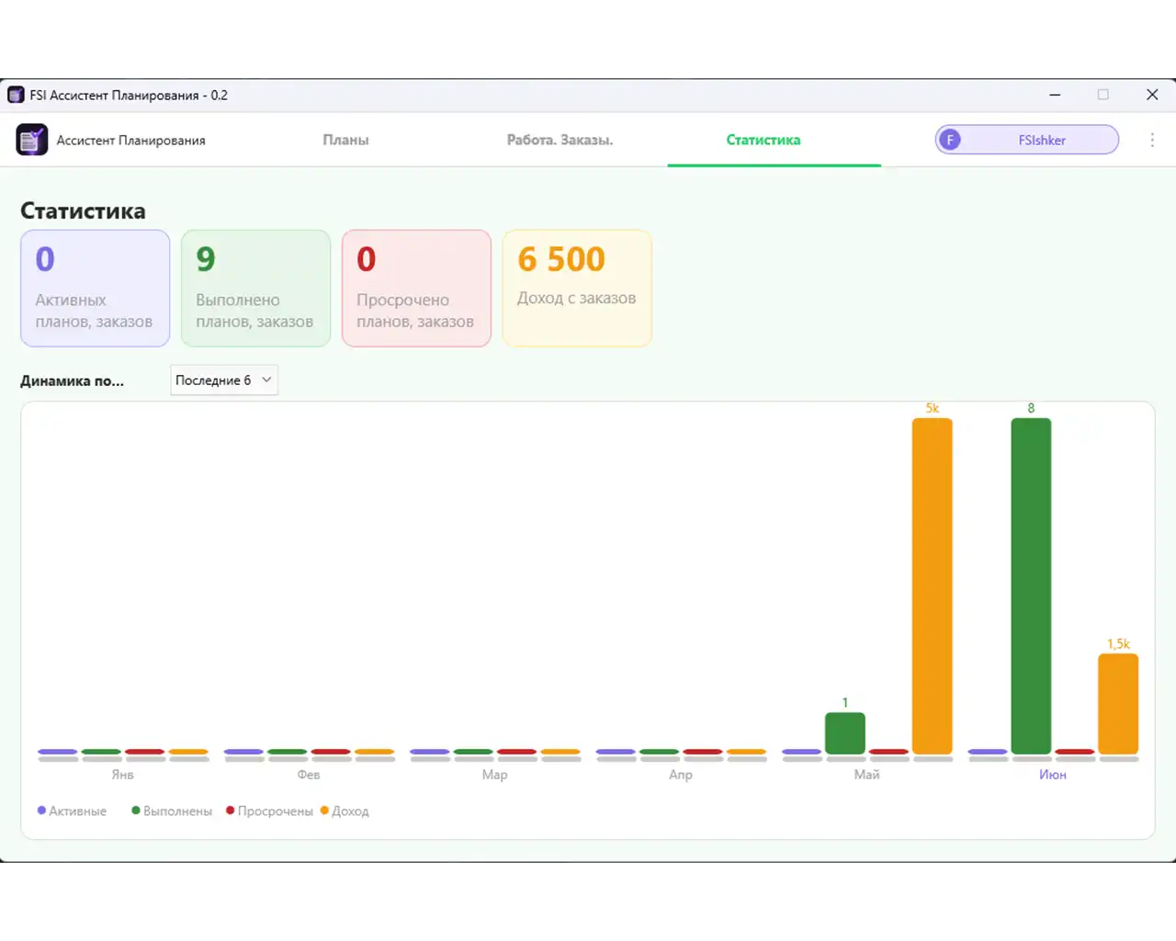Open the Работа. Заказы. tab
The image size is (1176, 941).
[x=560, y=140]
